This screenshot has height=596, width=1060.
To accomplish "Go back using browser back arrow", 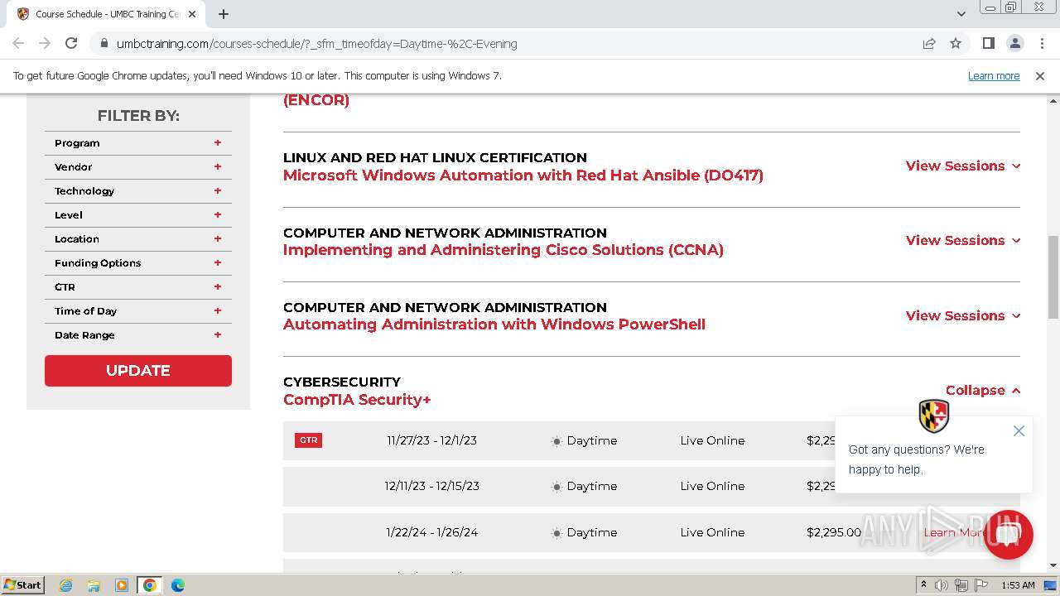I will [x=18, y=43].
